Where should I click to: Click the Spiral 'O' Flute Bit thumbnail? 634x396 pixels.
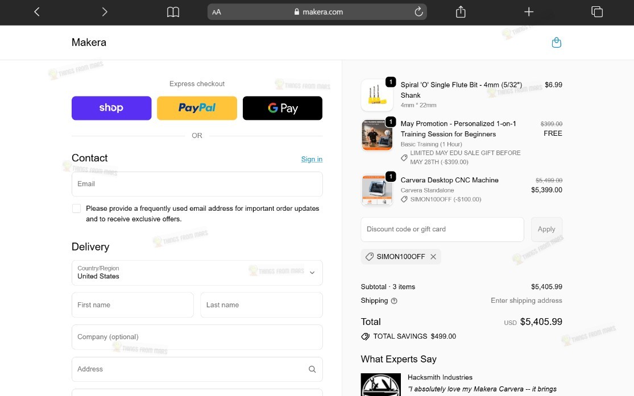[377, 95]
